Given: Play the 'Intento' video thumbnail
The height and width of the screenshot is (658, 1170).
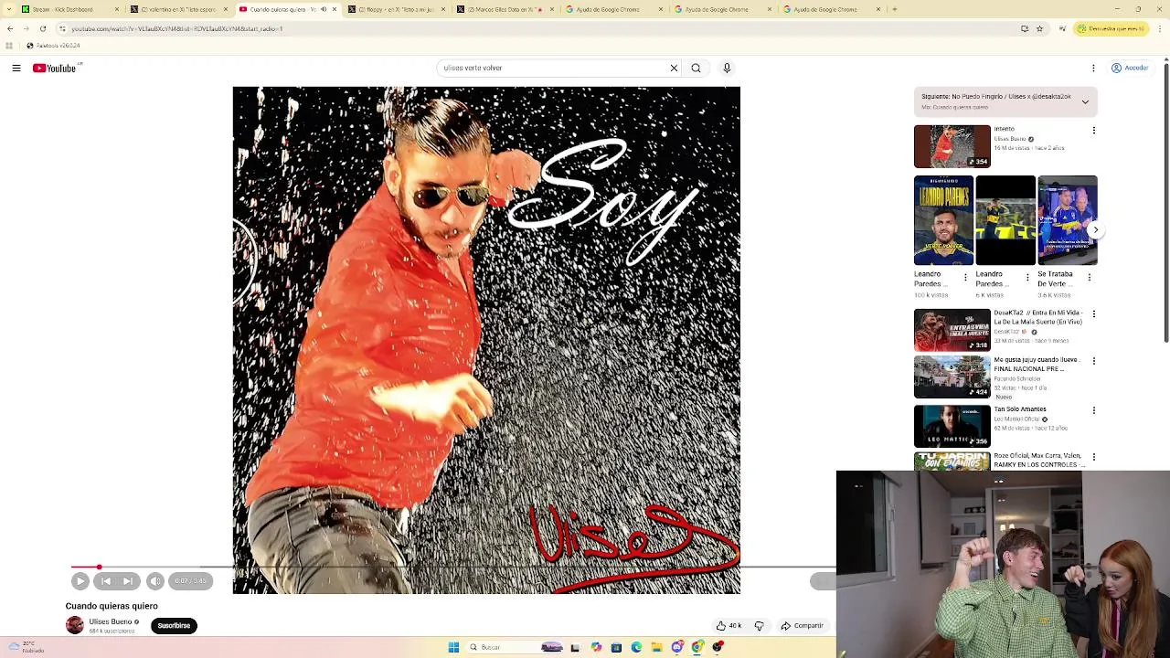Looking at the screenshot, I should [952, 146].
